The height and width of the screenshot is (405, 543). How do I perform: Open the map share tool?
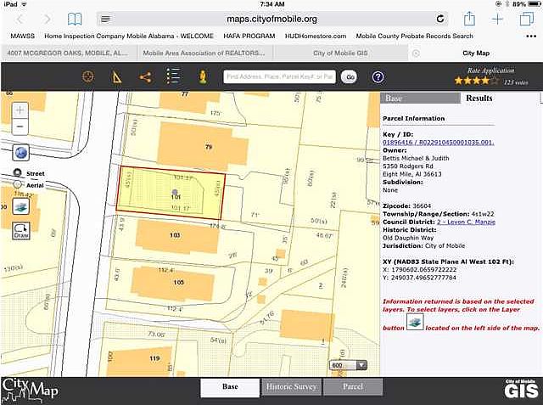pos(145,77)
